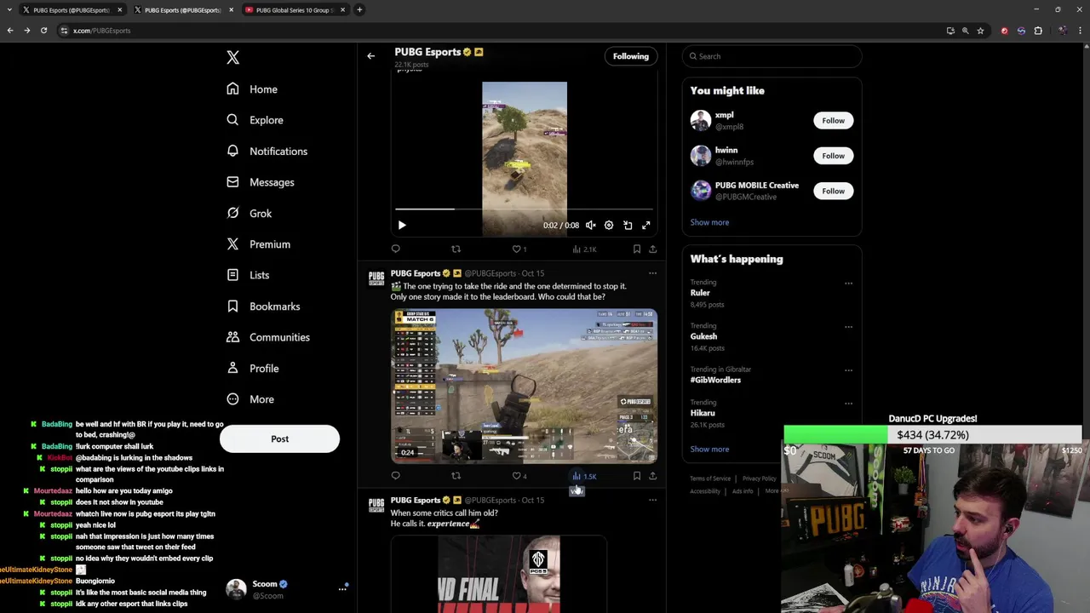
Task: Share the leaderboard story post
Action: coord(652,476)
